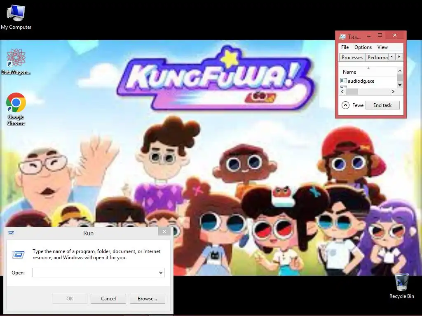Open the File menu in Task Manager

(345, 47)
